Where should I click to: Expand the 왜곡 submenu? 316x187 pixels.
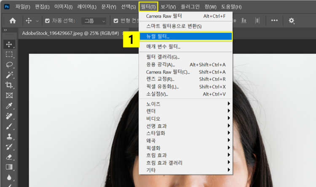pos(186,140)
